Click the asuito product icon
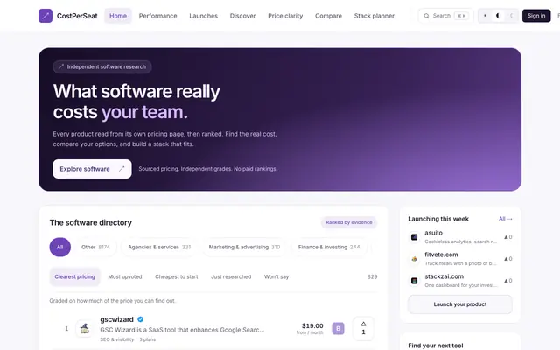The image size is (560, 350). pyautogui.click(x=414, y=237)
